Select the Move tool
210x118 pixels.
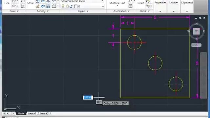31,3
